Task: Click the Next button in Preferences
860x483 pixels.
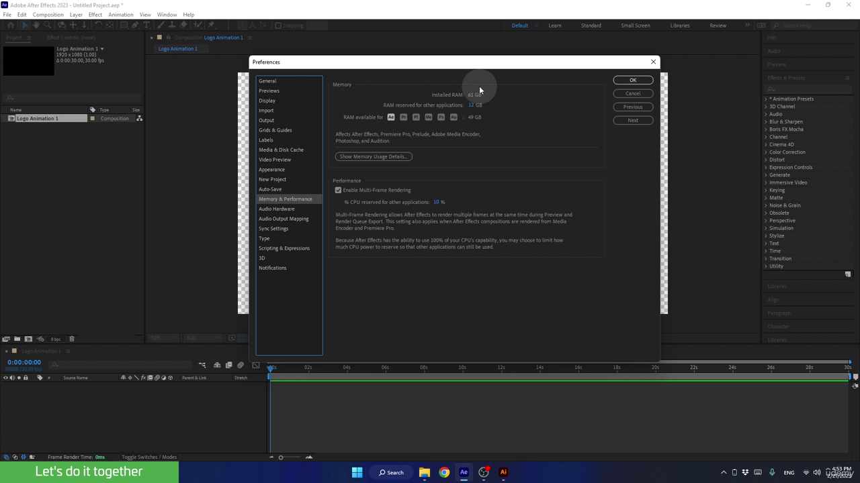Action: point(633,121)
